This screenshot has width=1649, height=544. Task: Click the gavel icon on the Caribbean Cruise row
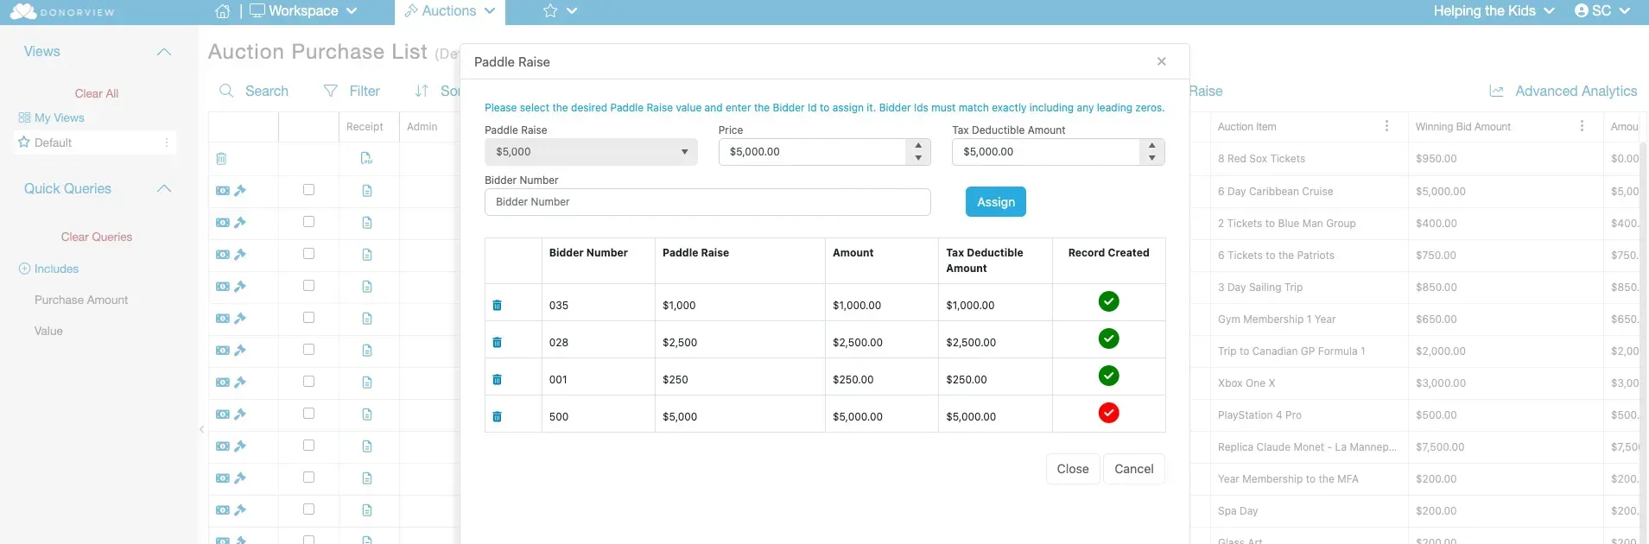coord(240,191)
